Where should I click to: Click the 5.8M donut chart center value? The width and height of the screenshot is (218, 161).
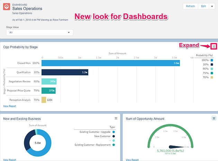[x=37, y=143]
